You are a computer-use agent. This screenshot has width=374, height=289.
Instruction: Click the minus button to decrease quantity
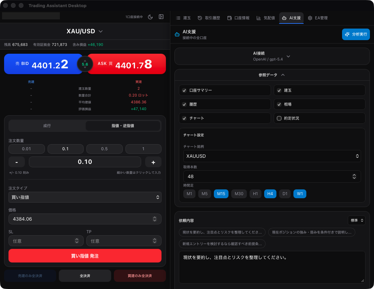click(x=17, y=162)
